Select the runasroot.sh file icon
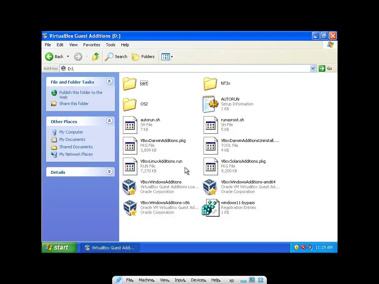The image size is (379, 284). pos(211,125)
